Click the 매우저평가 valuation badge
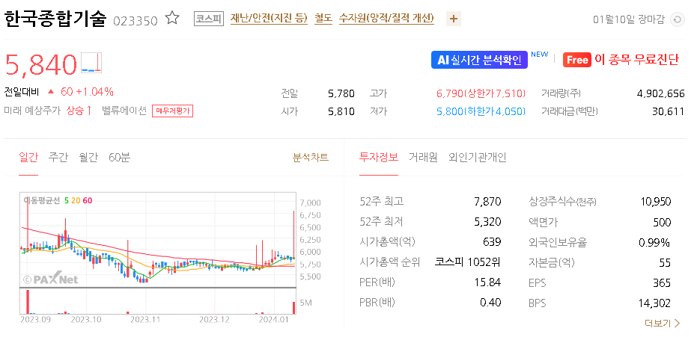Viewport: 697px width, 337px height. pyautogui.click(x=172, y=111)
